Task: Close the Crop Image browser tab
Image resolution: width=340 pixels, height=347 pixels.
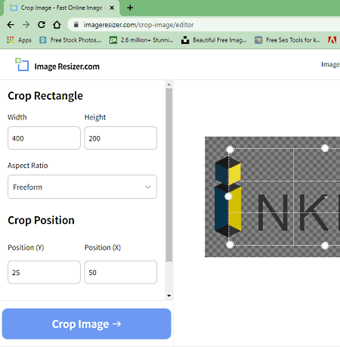Action: pos(112,8)
